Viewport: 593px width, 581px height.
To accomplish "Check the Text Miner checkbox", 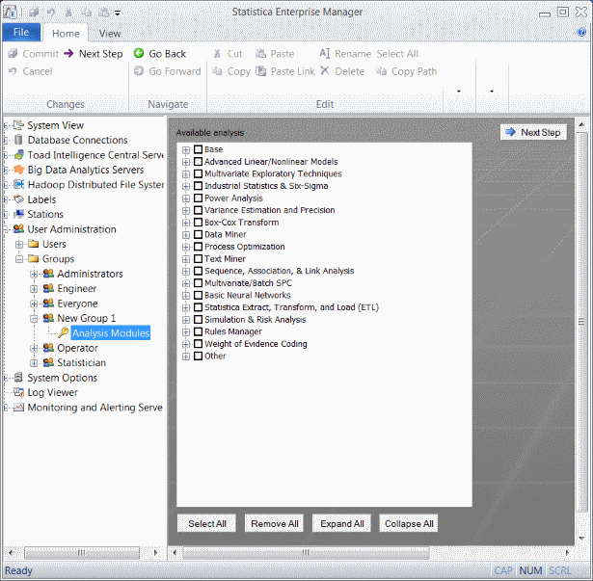I will pos(199,259).
